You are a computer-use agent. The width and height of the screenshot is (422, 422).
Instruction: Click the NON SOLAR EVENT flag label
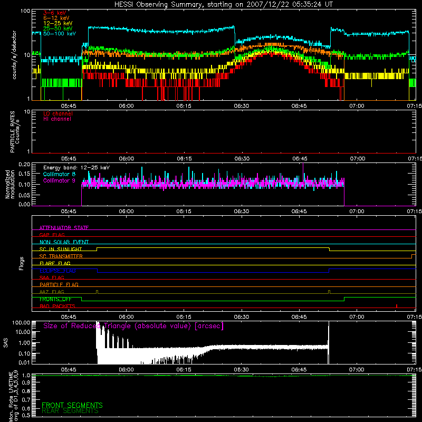[x=64, y=242]
